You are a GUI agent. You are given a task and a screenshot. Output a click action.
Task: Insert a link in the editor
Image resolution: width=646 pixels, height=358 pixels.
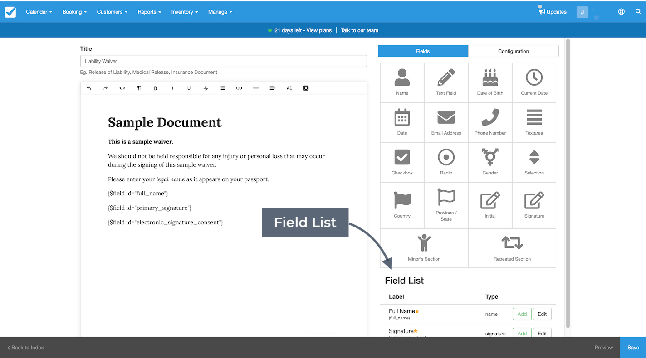pos(239,88)
